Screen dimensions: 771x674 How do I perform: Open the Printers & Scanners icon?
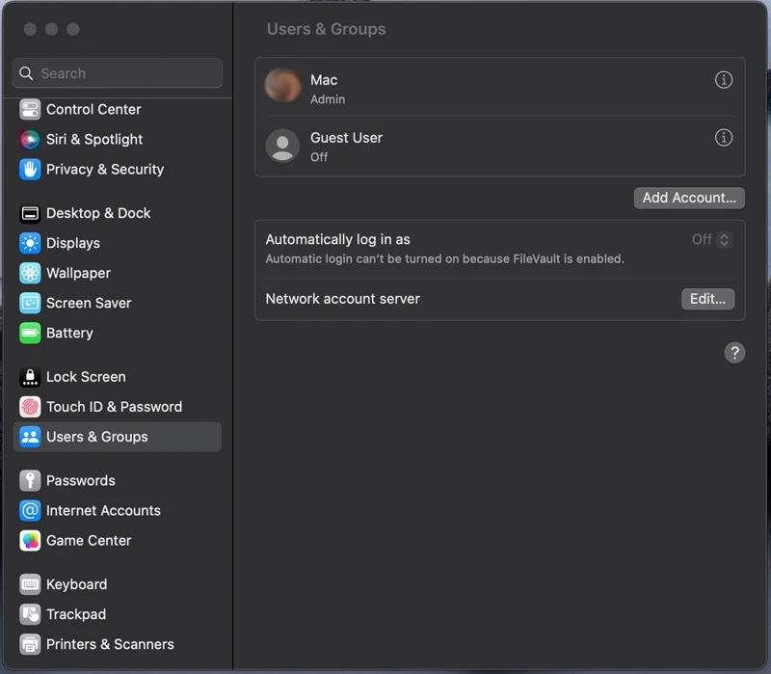tap(30, 644)
